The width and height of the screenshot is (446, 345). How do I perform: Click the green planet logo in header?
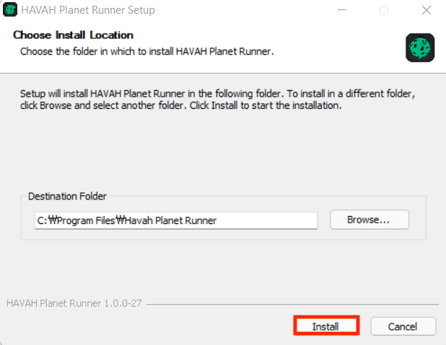pyautogui.click(x=420, y=48)
